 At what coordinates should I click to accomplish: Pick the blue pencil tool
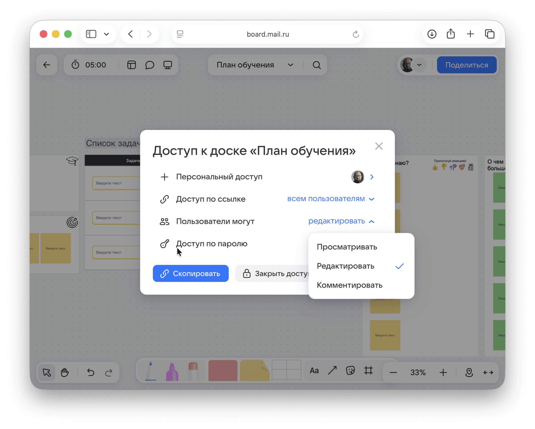click(151, 371)
